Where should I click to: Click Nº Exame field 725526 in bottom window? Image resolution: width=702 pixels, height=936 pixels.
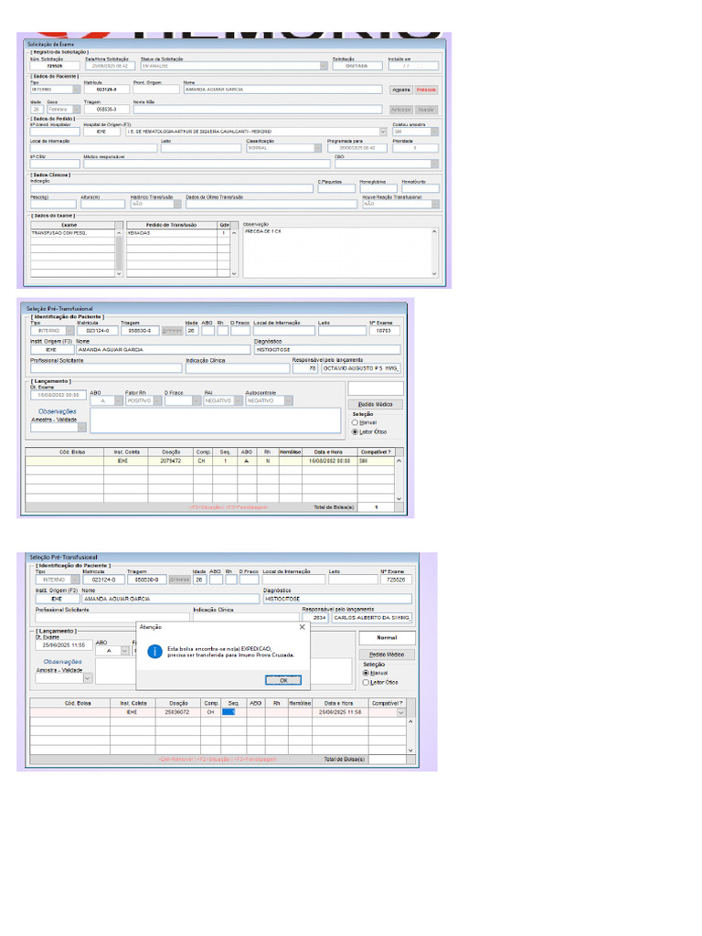396,580
